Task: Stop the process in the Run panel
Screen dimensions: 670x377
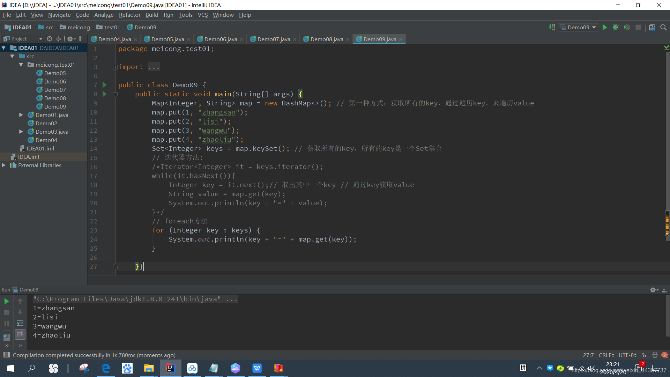Action: pyautogui.click(x=7, y=312)
